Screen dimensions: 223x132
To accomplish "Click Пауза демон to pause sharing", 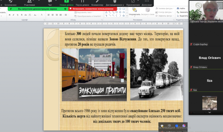I will click(x=82, y=3).
